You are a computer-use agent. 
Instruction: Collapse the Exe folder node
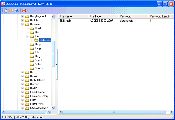pyautogui.click(x=27, y=36)
